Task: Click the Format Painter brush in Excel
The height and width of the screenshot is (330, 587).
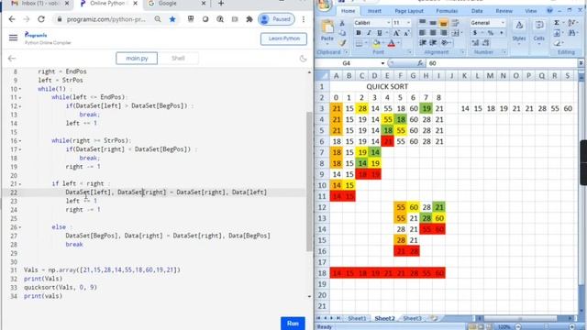Action: (342, 43)
